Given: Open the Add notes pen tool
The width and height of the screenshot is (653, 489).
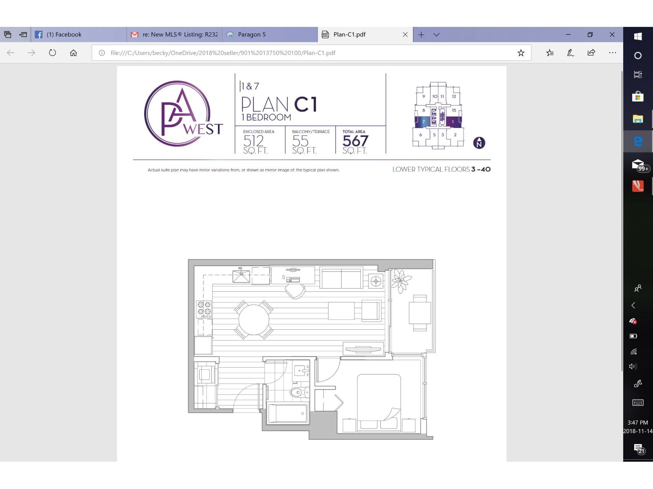Looking at the screenshot, I should [571, 53].
